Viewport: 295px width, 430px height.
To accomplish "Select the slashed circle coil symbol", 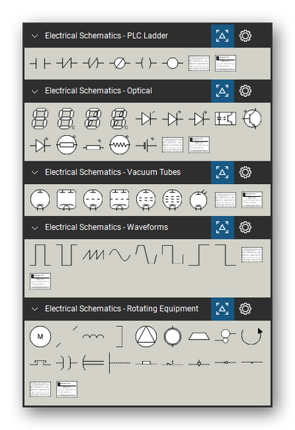I will [120, 64].
